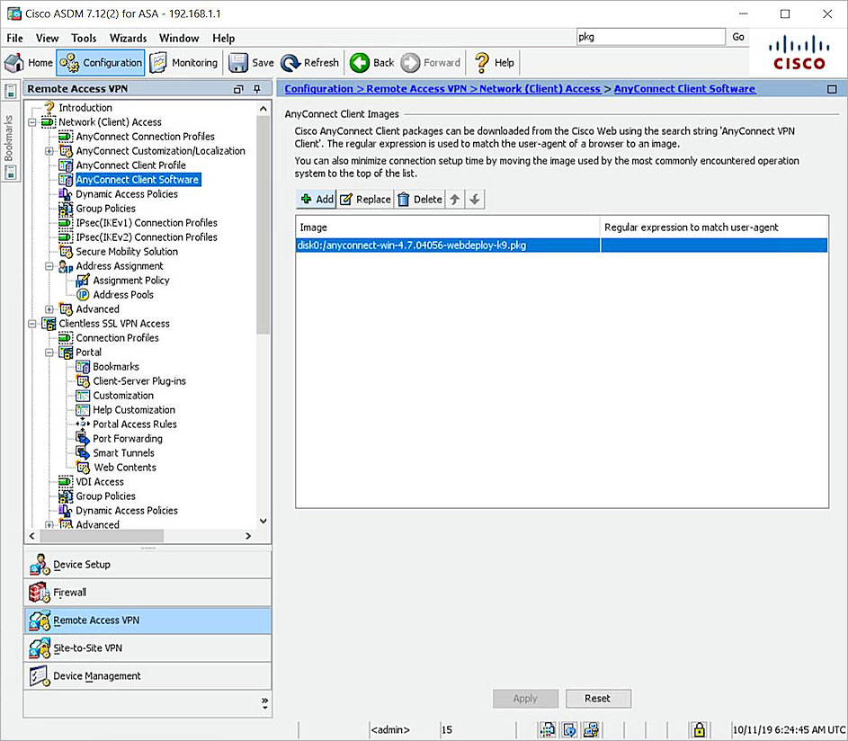Switch to the Site-to-Site VPN section

point(87,648)
